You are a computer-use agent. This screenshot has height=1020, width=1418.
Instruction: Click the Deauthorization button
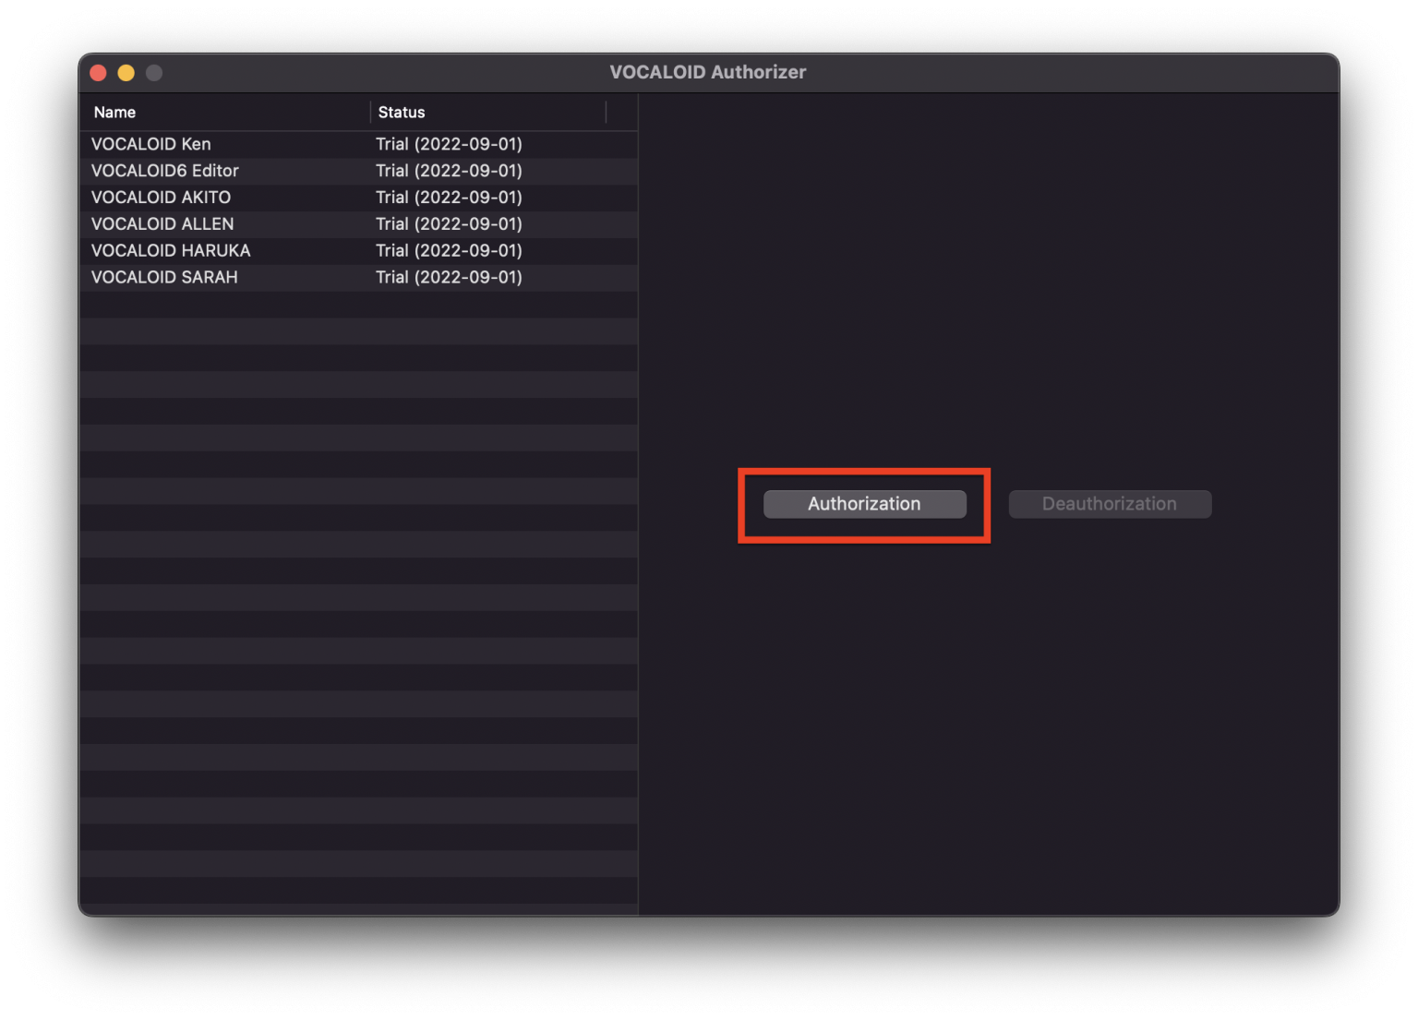pos(1109,504)
